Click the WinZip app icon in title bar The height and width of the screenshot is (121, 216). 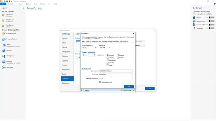point(1,1)
